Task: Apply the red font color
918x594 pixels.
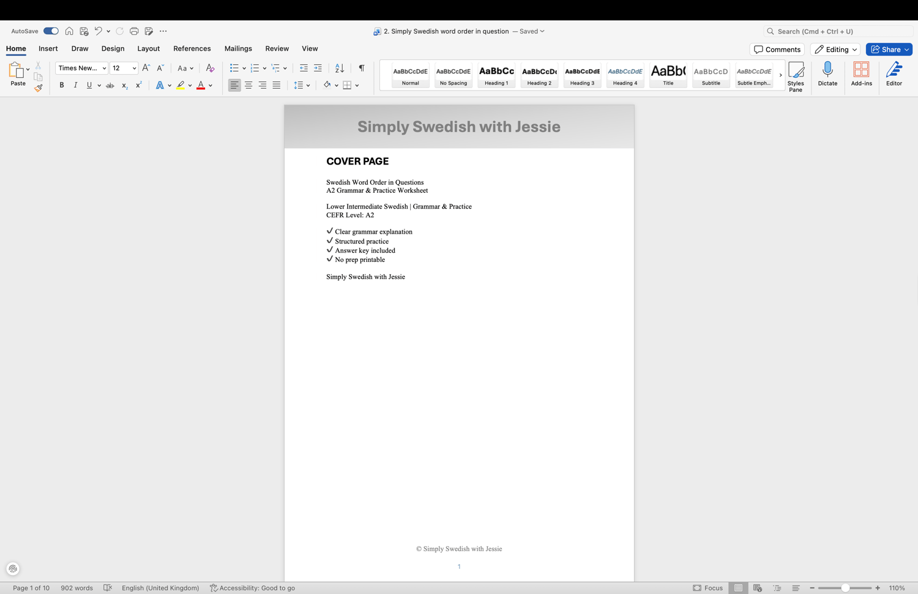Action: pyautogui.click(x=201, y=86)
